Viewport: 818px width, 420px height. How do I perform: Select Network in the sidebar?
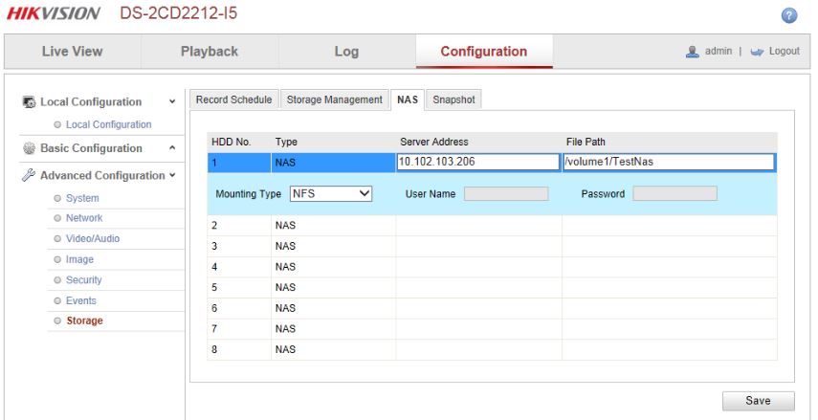coord(84,218)
